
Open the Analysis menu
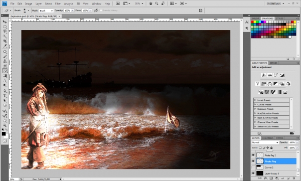tap(69, 4)
